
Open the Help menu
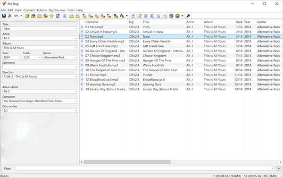coord(80,10)
